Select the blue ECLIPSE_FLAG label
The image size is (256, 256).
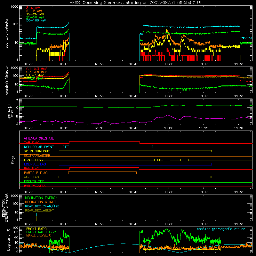click(35, 164)
